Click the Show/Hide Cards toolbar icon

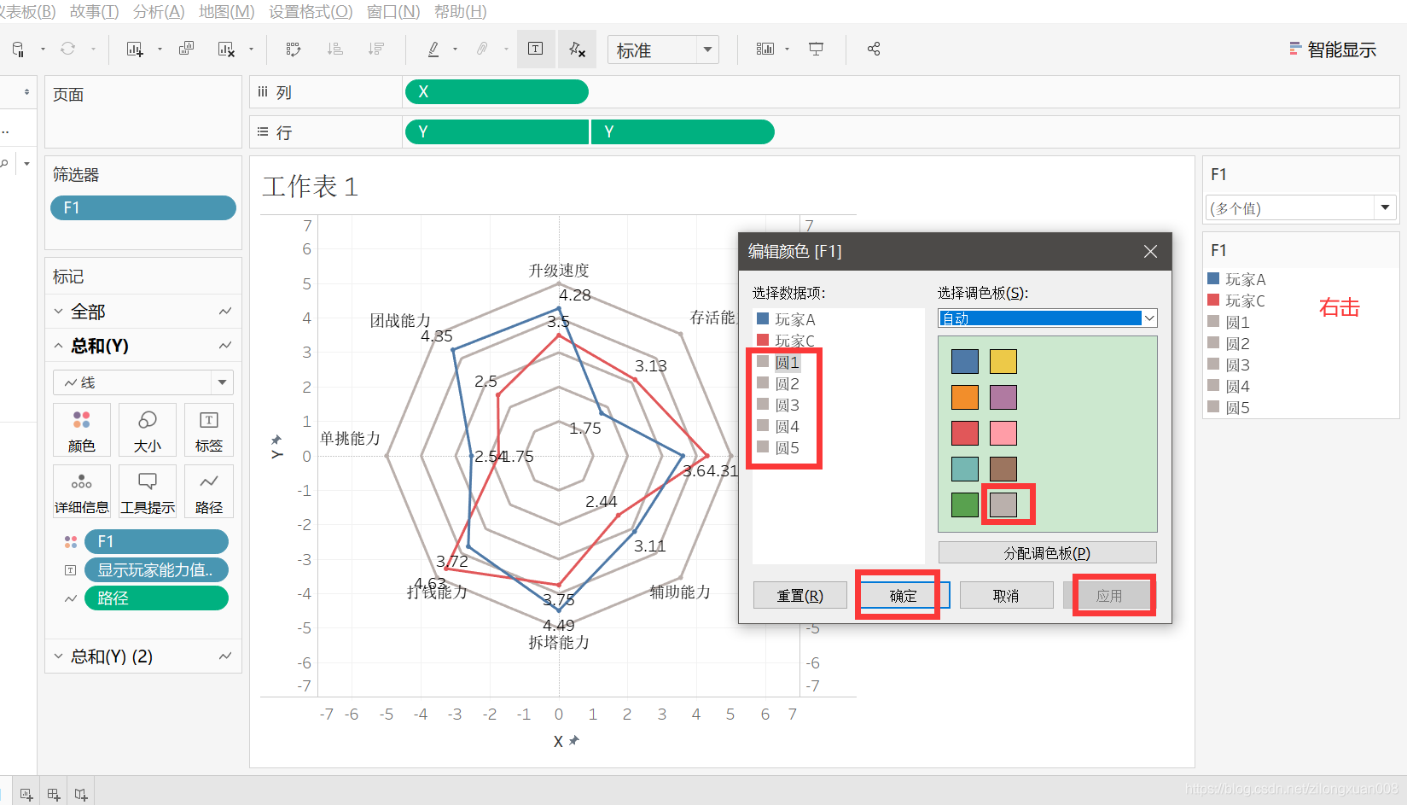coord(765,50)
